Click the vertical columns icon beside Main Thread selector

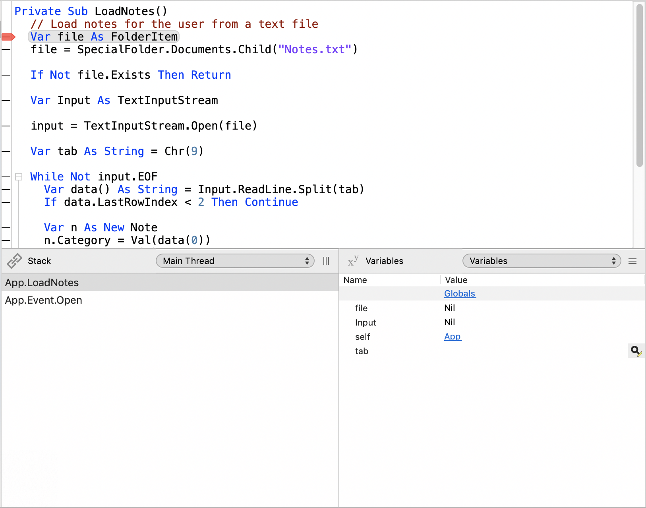[x=326, y=261]
